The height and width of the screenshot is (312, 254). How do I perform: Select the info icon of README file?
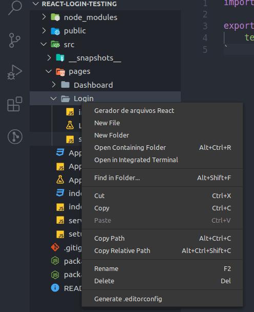click(x=55, y=288)
